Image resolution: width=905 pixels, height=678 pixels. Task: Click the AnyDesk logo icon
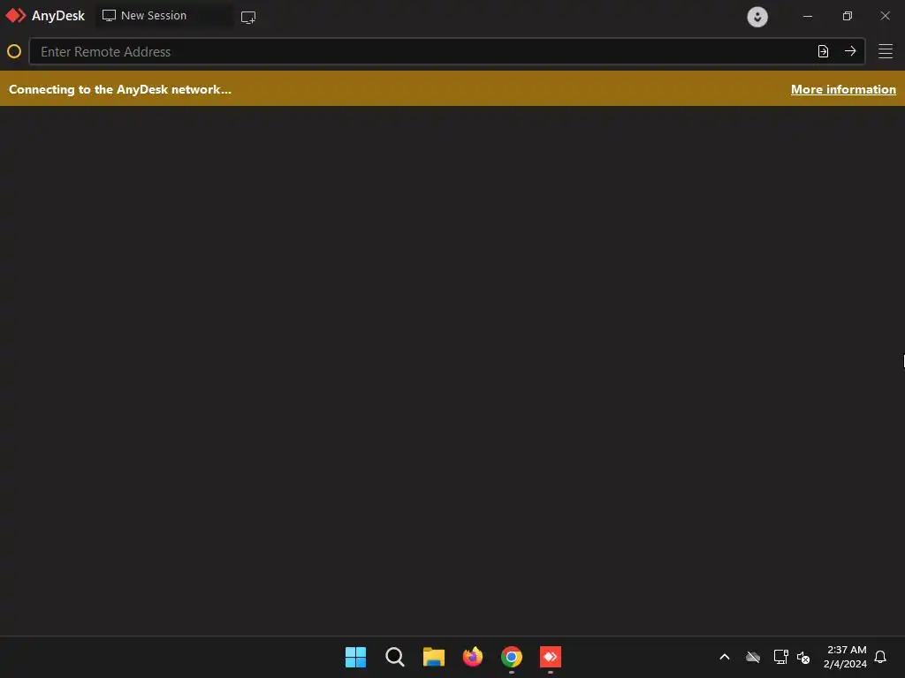pyautogui.click(x=16, y=16)
